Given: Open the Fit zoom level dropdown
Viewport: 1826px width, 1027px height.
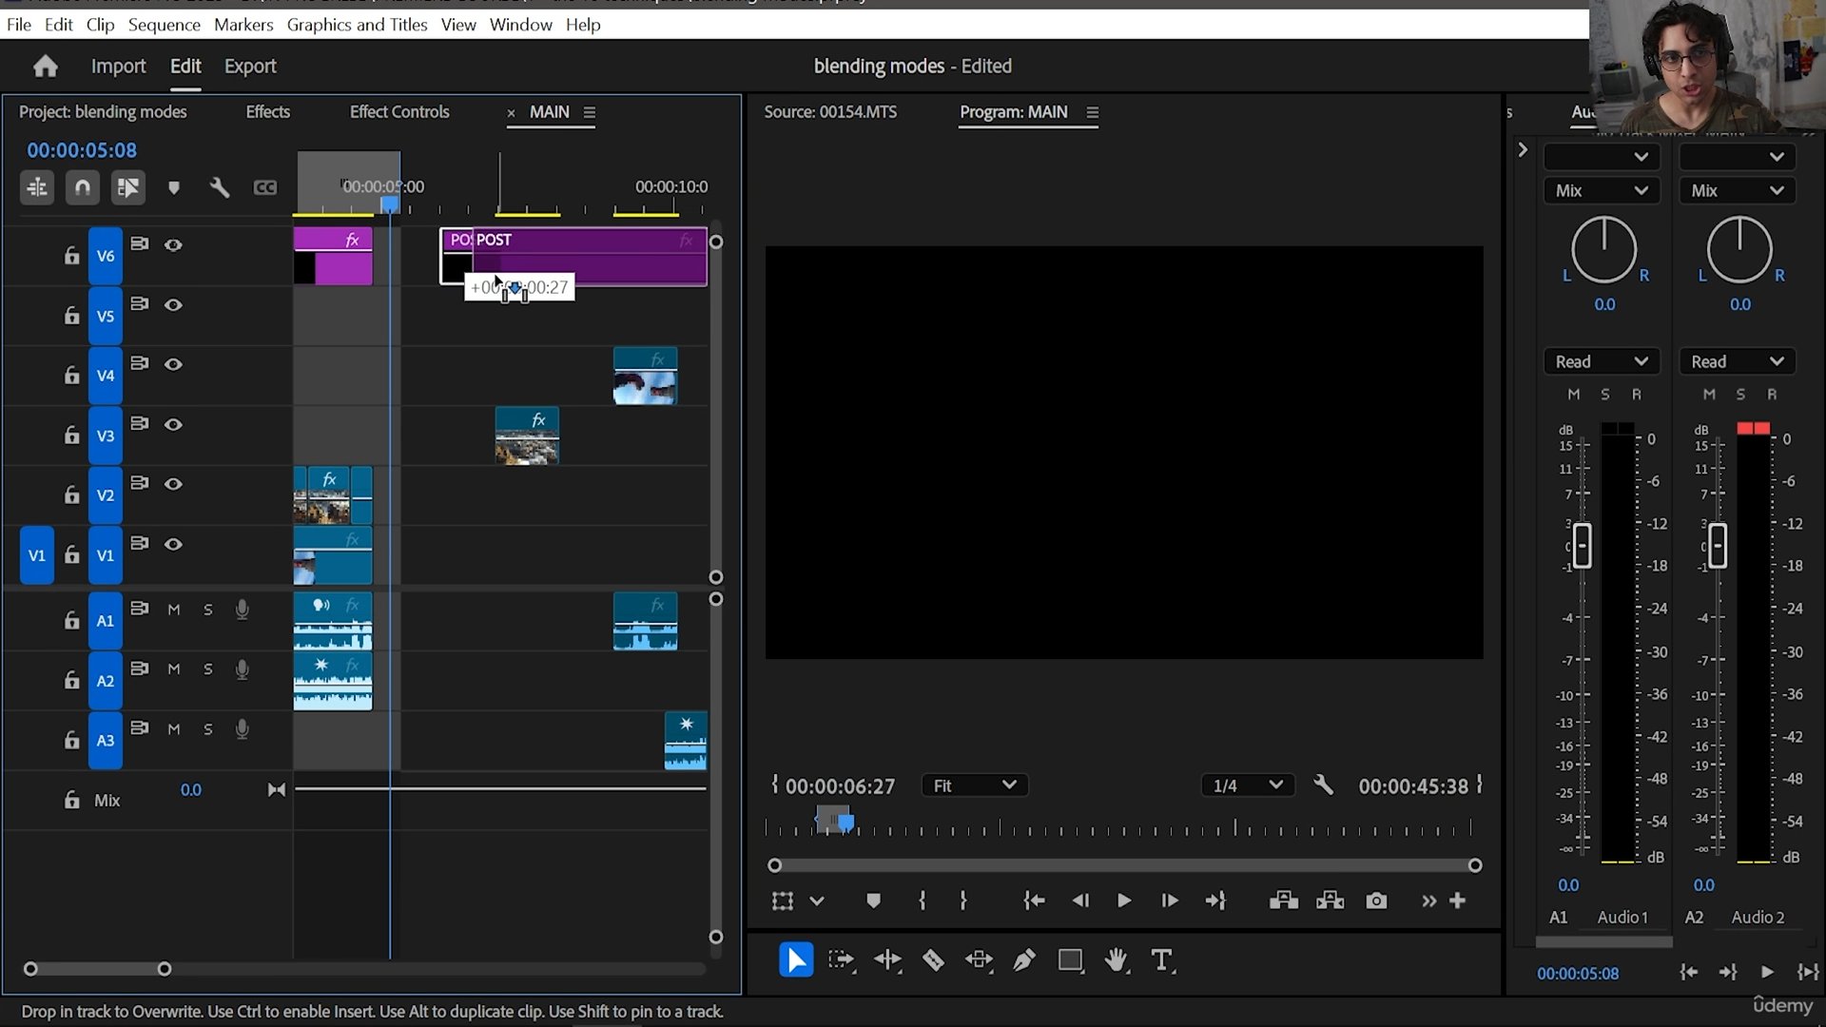Looking at the screenshot, I should point(975,785).
